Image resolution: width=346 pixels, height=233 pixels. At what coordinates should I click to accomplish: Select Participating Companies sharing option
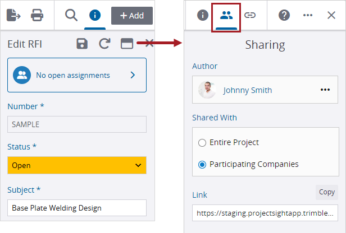pyautogui.click(x=202, y=165)
